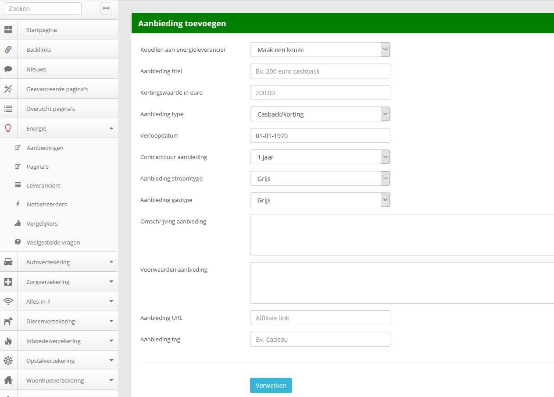
Task: Expand the Dierenverzekering menu arrow
Action: pyautogui.click(x=111, y=321)
